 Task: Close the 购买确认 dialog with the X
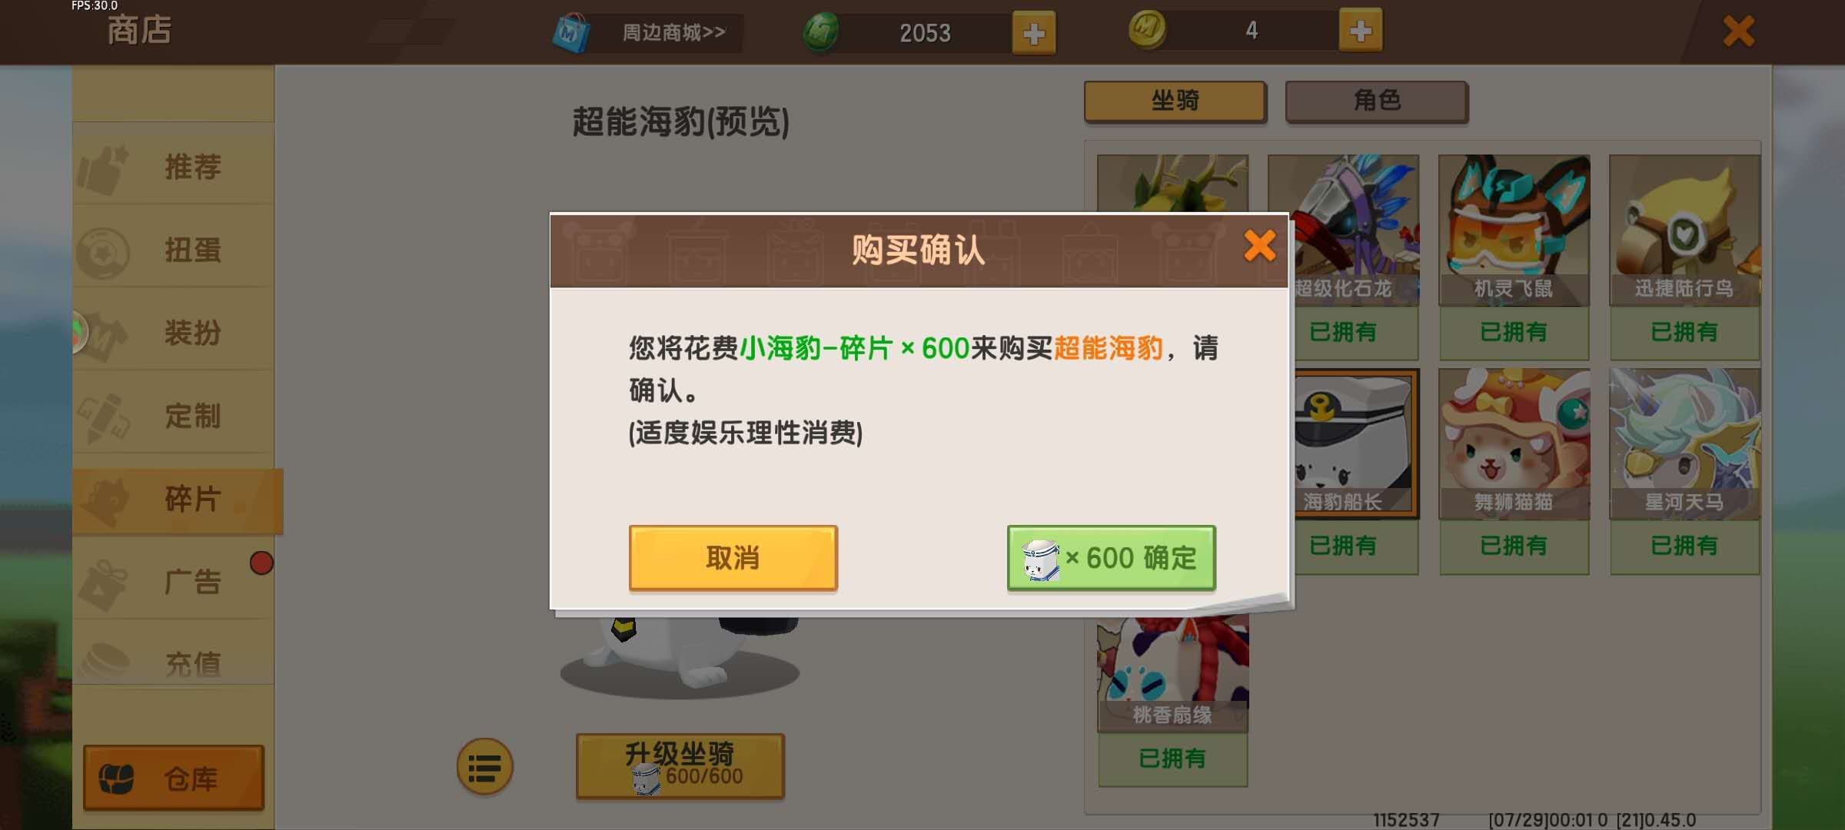point(1259,247)
